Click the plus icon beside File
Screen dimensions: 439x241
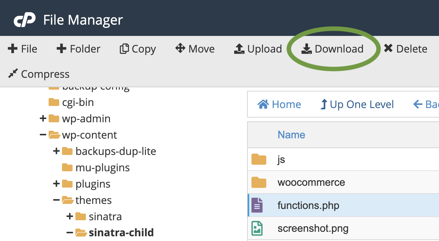12,48
